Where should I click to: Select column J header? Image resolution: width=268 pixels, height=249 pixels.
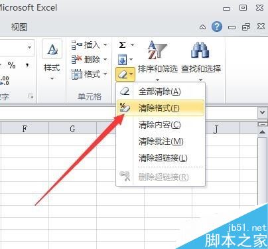tap(216, 129)
